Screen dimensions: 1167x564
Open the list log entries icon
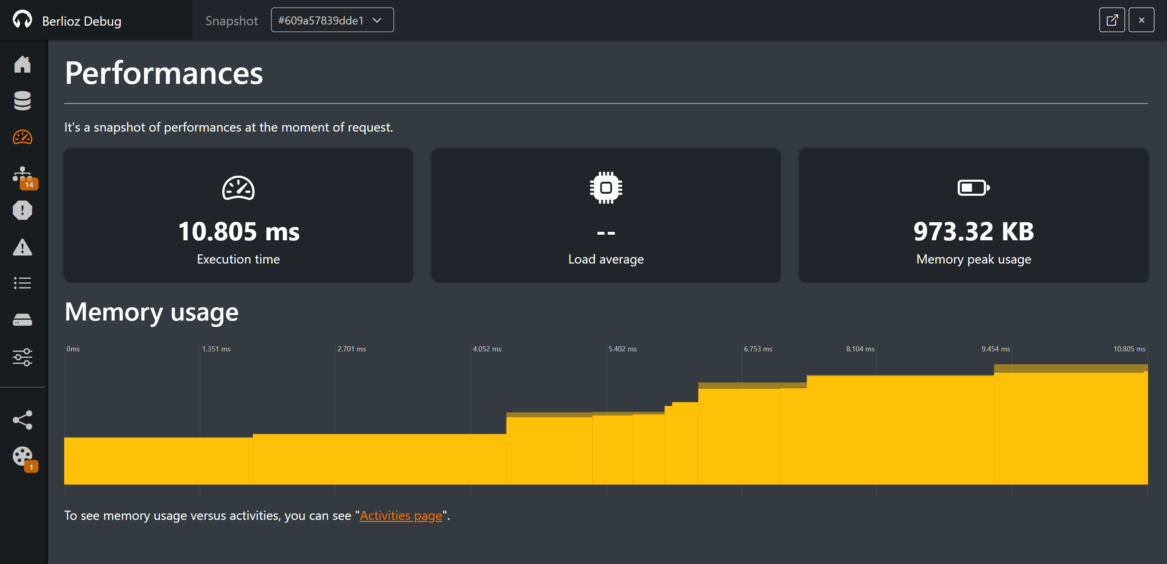click(22, 283)
